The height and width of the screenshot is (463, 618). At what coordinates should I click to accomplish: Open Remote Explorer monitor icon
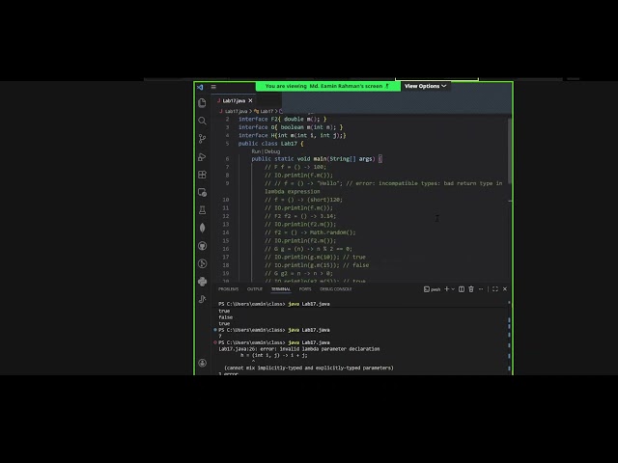pos(202,193)
